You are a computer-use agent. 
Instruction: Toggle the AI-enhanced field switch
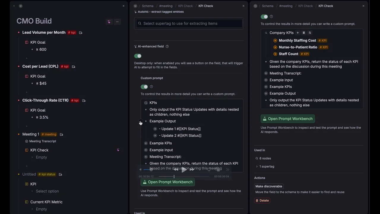138,56
